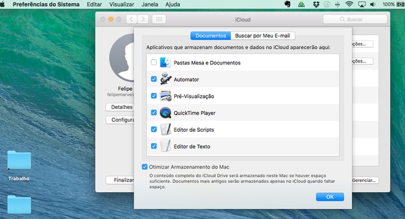The image size is (405, 219).
Task: Uncheck the Editor de Texto checkbox
Action: tap(154, 146)
